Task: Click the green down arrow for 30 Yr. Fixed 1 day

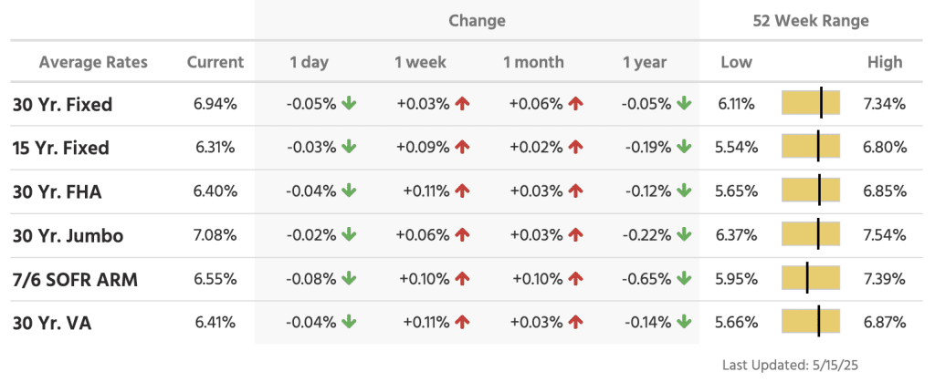Action: click(x=350, y=104)
